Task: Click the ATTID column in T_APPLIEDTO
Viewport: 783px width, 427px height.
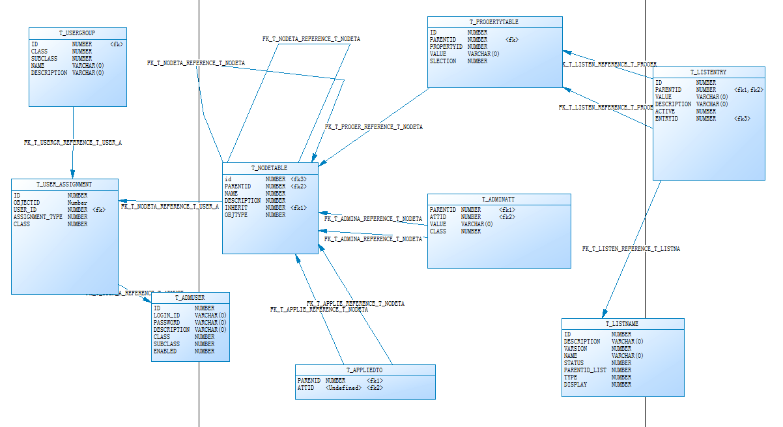Action: tap(306, 388)
